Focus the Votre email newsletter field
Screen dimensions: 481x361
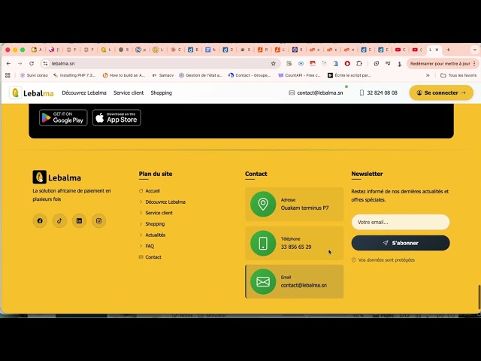click(401, 222)
